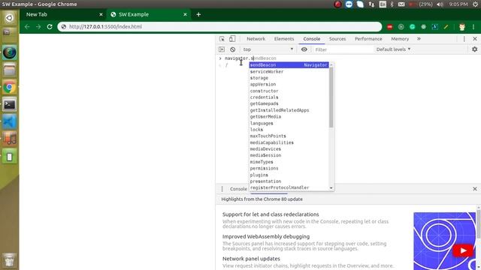Open Network panel updates item
Screen dimensions: 481x270
(251, 259)
